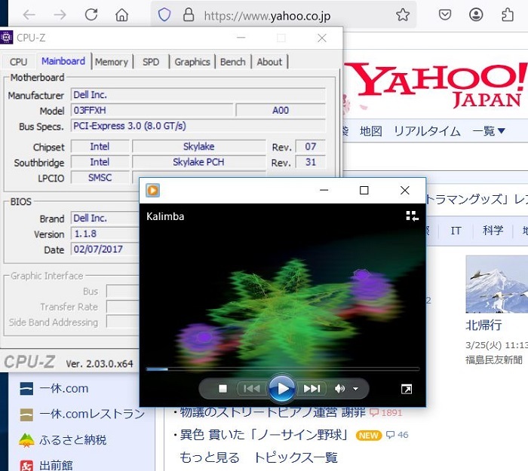The image size is (528, 471).
Task: Open Firefox account menu
Action: 476,15
